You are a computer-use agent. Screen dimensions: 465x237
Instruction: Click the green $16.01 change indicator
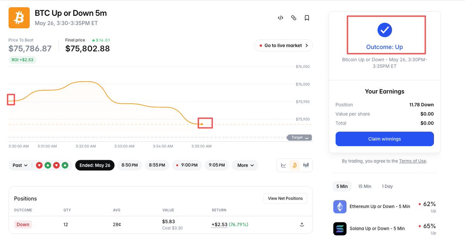[x=101, y=40]
